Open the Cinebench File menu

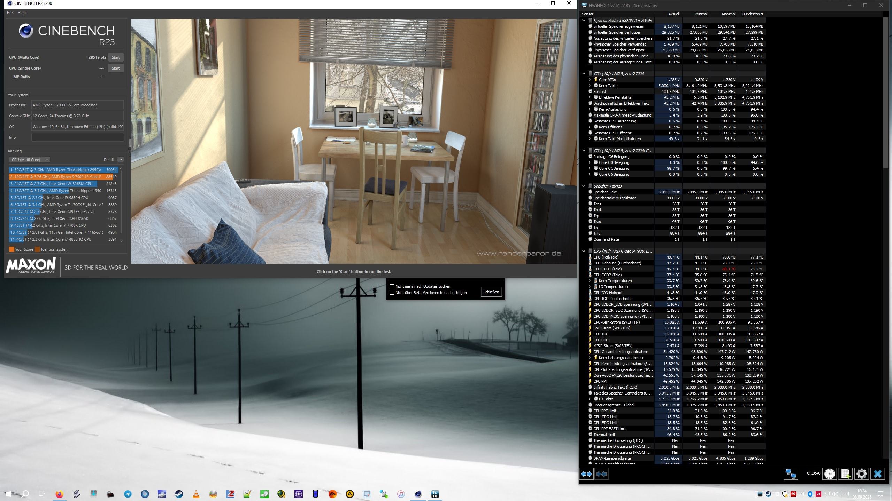(10, 13)
